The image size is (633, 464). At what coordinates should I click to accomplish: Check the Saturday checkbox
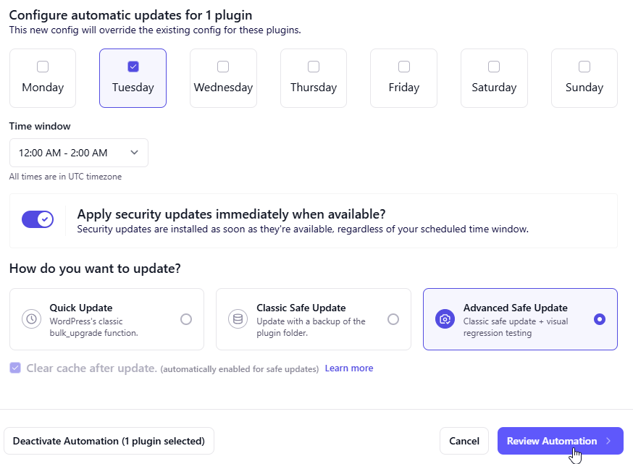(494, 67)
